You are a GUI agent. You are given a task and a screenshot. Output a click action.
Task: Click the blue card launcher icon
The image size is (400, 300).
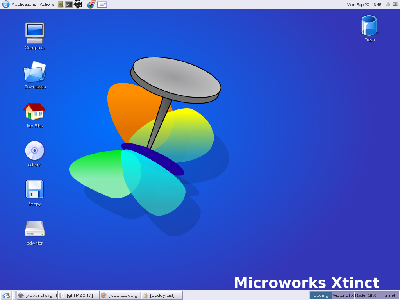tap(102, 4)
